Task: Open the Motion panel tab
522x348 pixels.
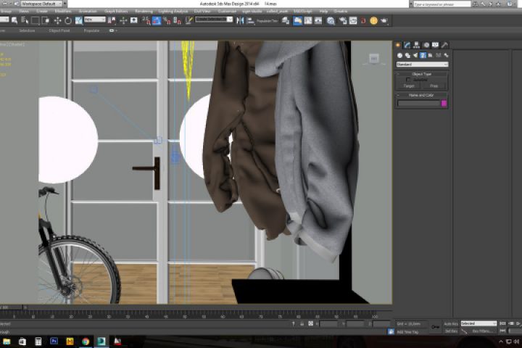Action: [426, 46]
